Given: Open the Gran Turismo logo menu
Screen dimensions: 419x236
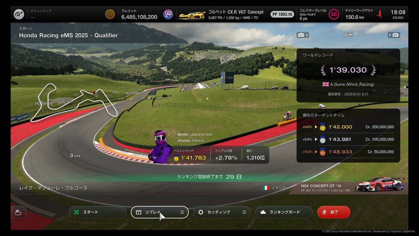Looking at the screenshot, I should coord(19,14).
